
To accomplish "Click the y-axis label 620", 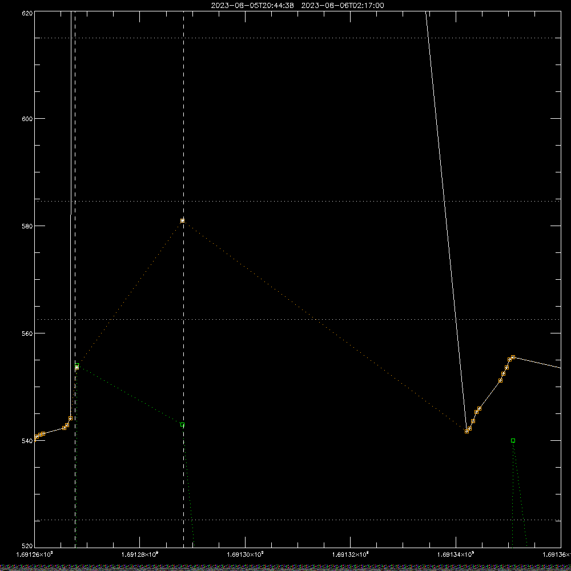I will [27, 13].
